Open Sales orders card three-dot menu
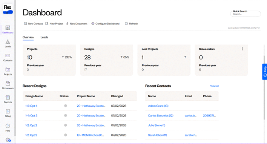This screenshot has height=144, width=267. click(x=242, y=49)
